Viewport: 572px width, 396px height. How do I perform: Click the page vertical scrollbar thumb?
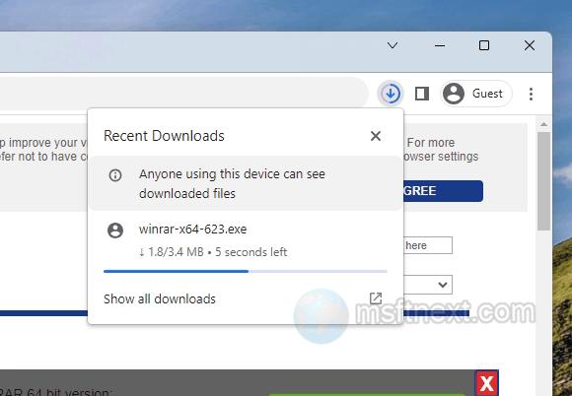543,180
